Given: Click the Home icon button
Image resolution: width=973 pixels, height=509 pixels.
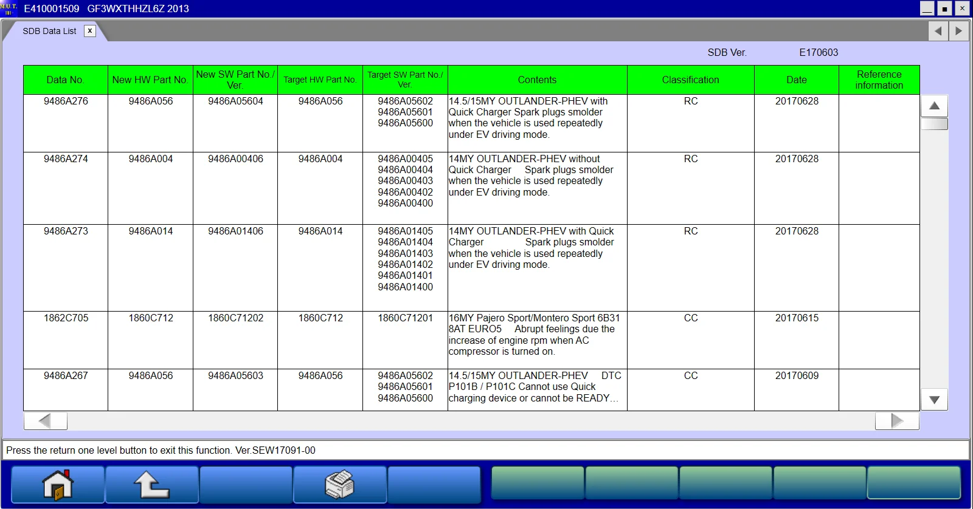Looking at the screenshot, I should 58,485.
